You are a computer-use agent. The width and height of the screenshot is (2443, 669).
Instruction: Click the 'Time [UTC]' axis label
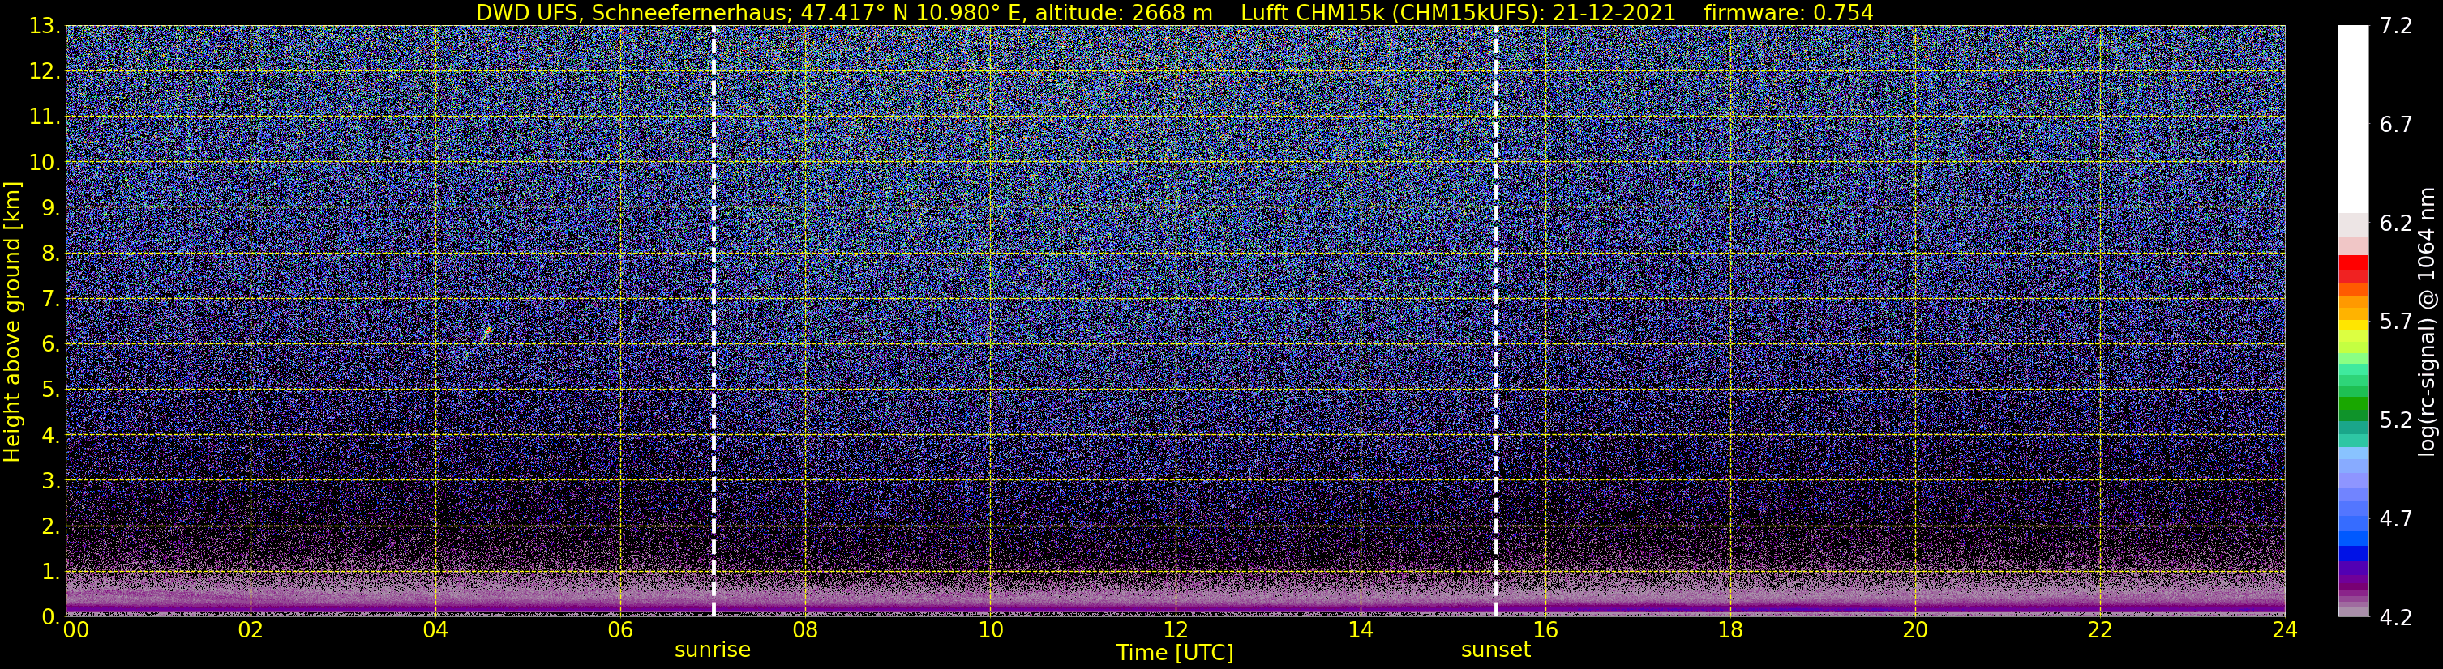click(1175, 653)
